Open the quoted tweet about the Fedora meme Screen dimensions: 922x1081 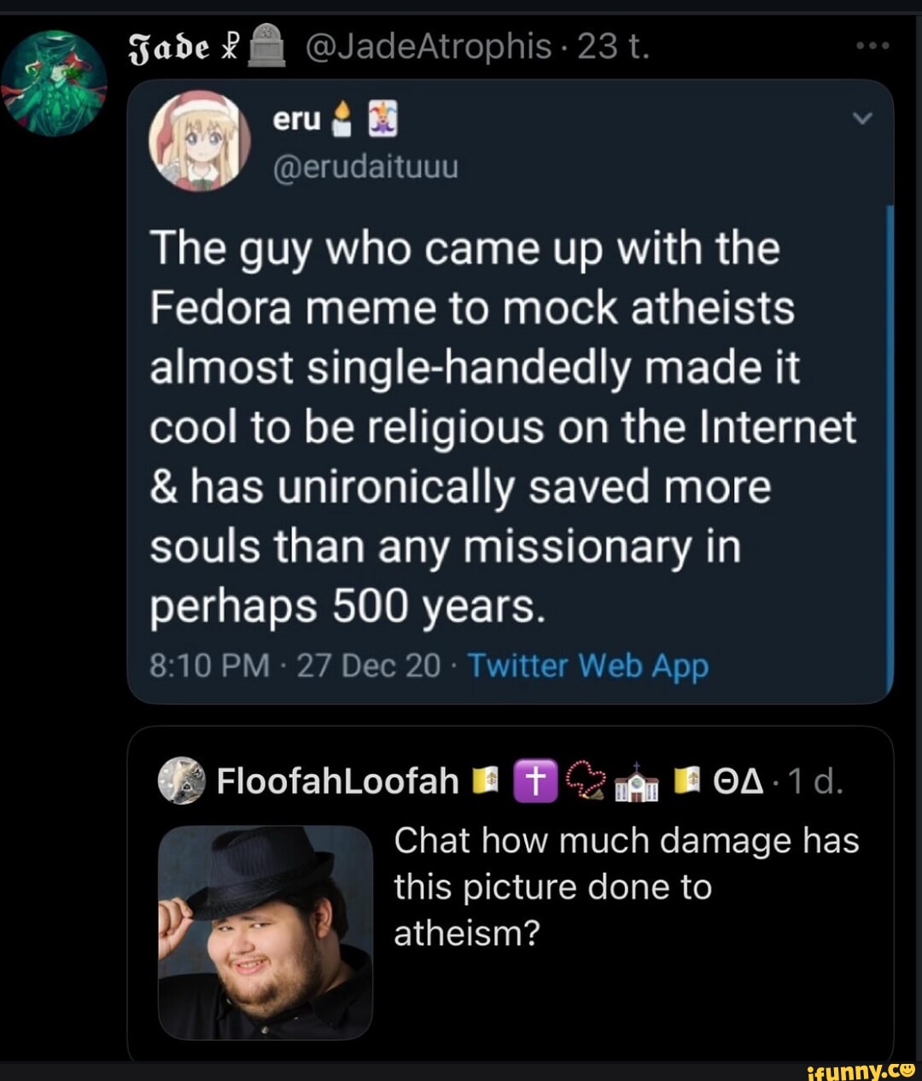pos(505,427)
